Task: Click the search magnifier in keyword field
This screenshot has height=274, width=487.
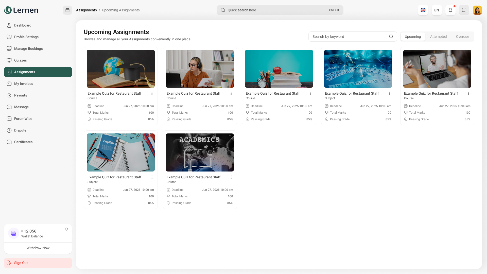Action: point(391,37)
